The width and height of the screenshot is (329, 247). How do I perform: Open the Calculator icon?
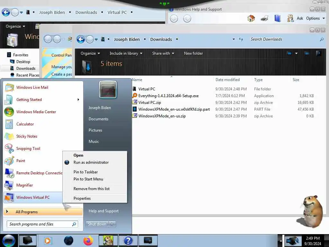coord(9,124)
